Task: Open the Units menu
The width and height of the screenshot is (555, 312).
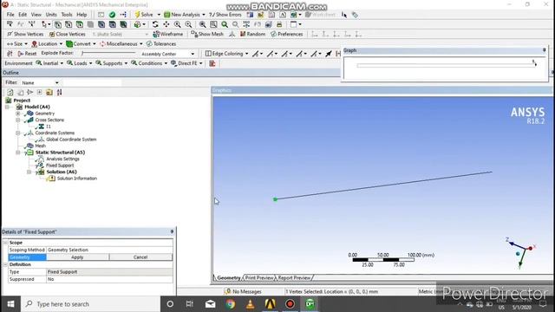Action: point(51,15)
